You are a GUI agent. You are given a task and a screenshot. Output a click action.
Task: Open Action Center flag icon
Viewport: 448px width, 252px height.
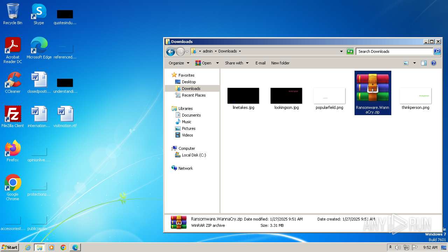415,247
